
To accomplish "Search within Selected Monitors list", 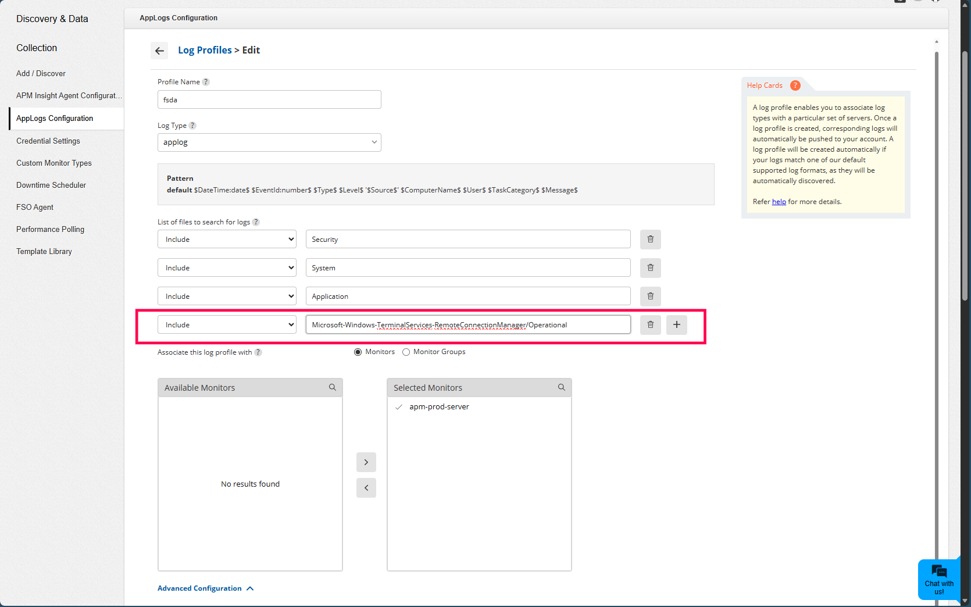I will [562, 387].
